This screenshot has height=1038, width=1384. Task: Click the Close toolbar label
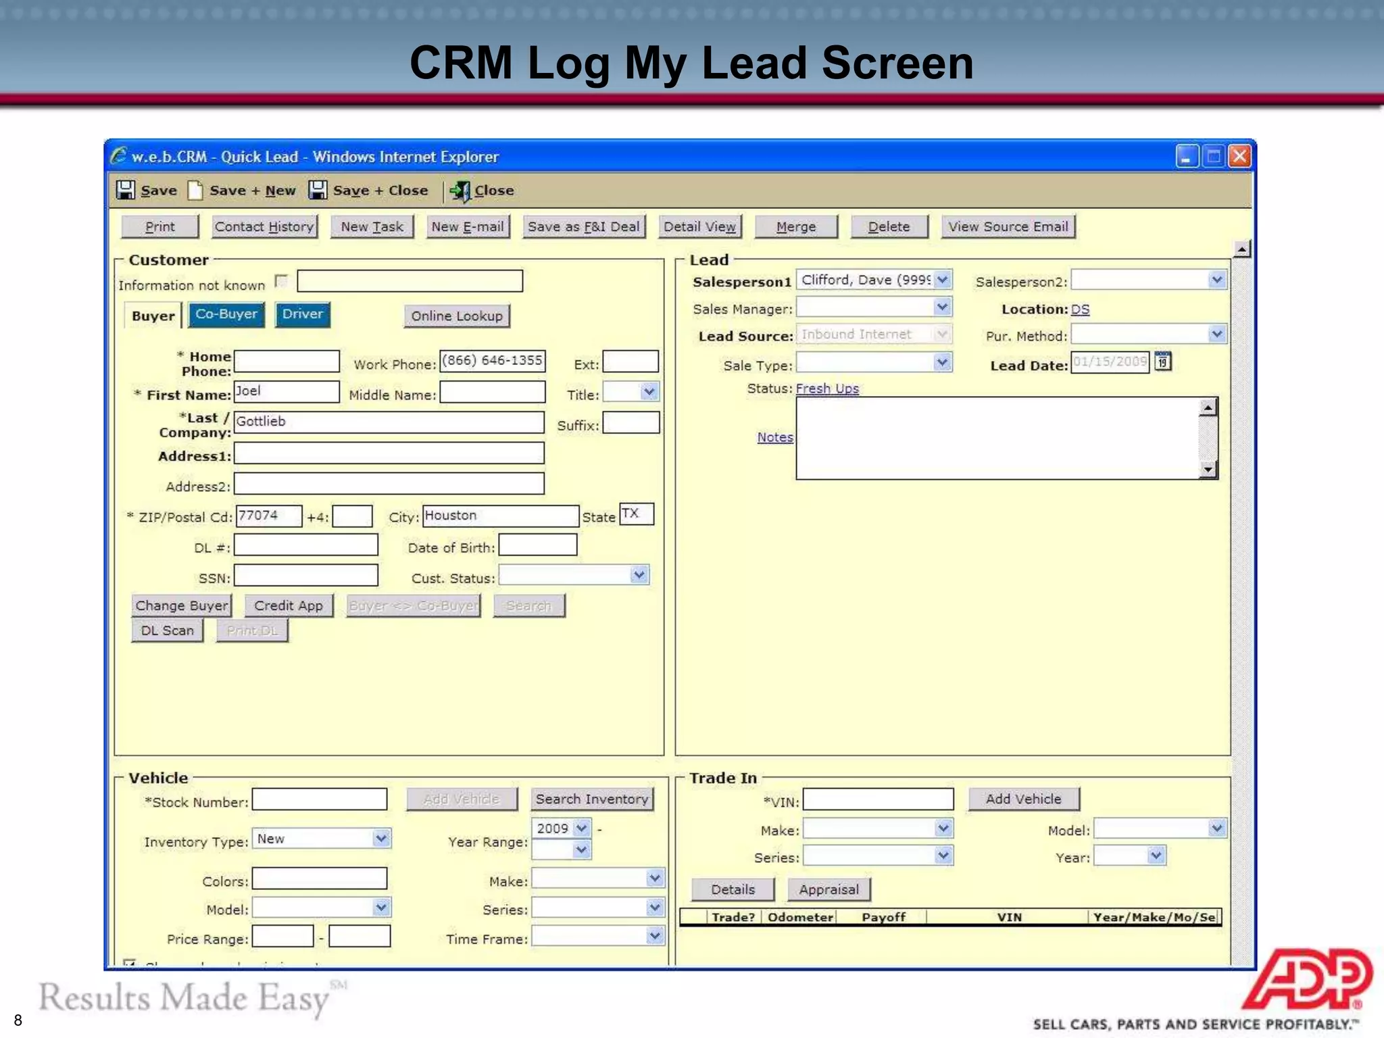(x=494, y=191)
